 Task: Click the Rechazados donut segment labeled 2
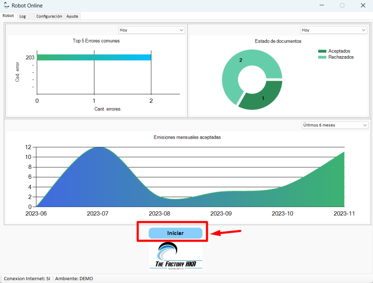click(240, 69)
